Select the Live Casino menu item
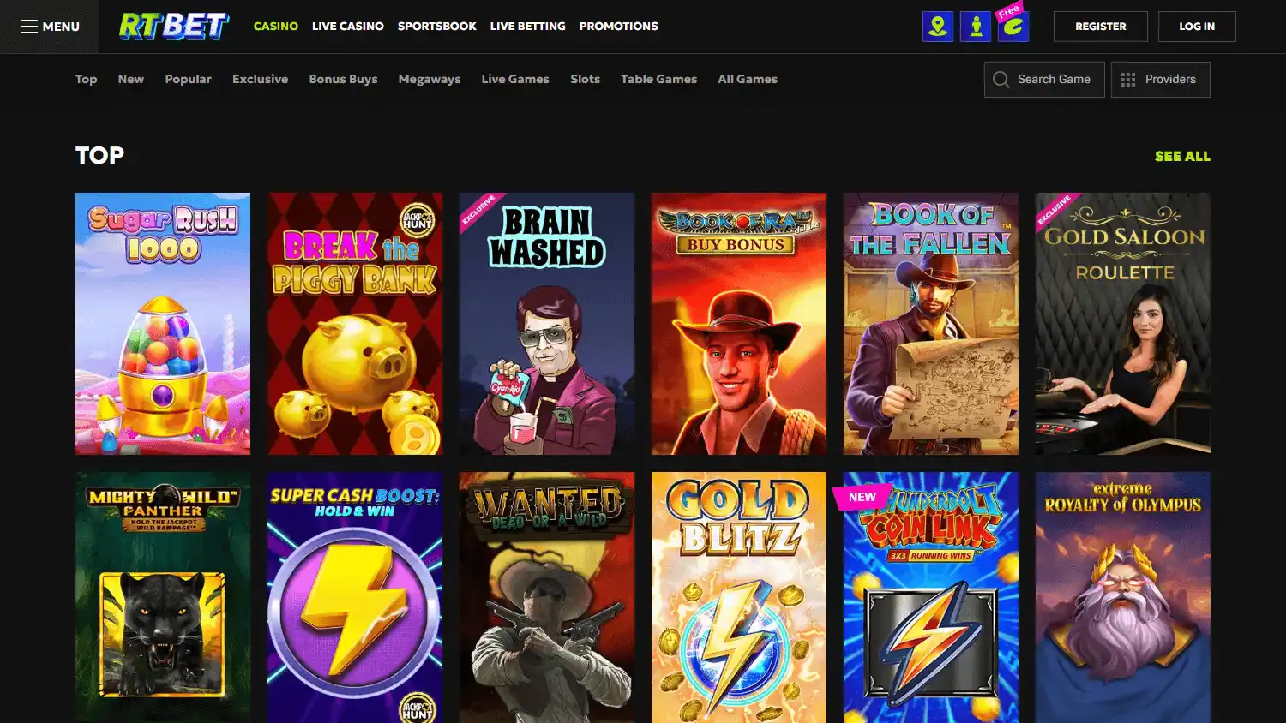 tap(347, 27)
